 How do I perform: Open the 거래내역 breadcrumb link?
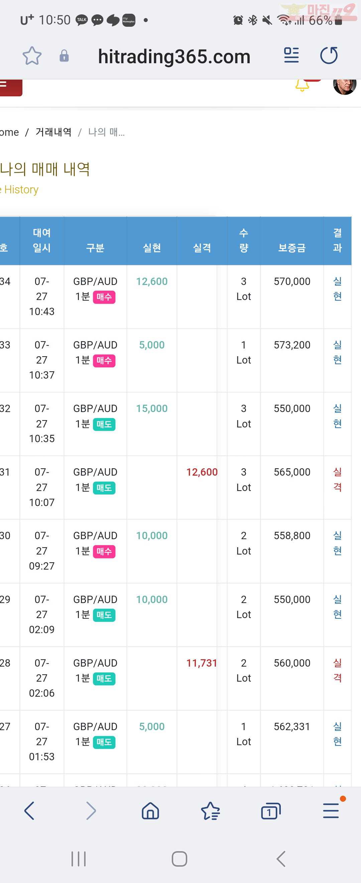pos(53,132)
